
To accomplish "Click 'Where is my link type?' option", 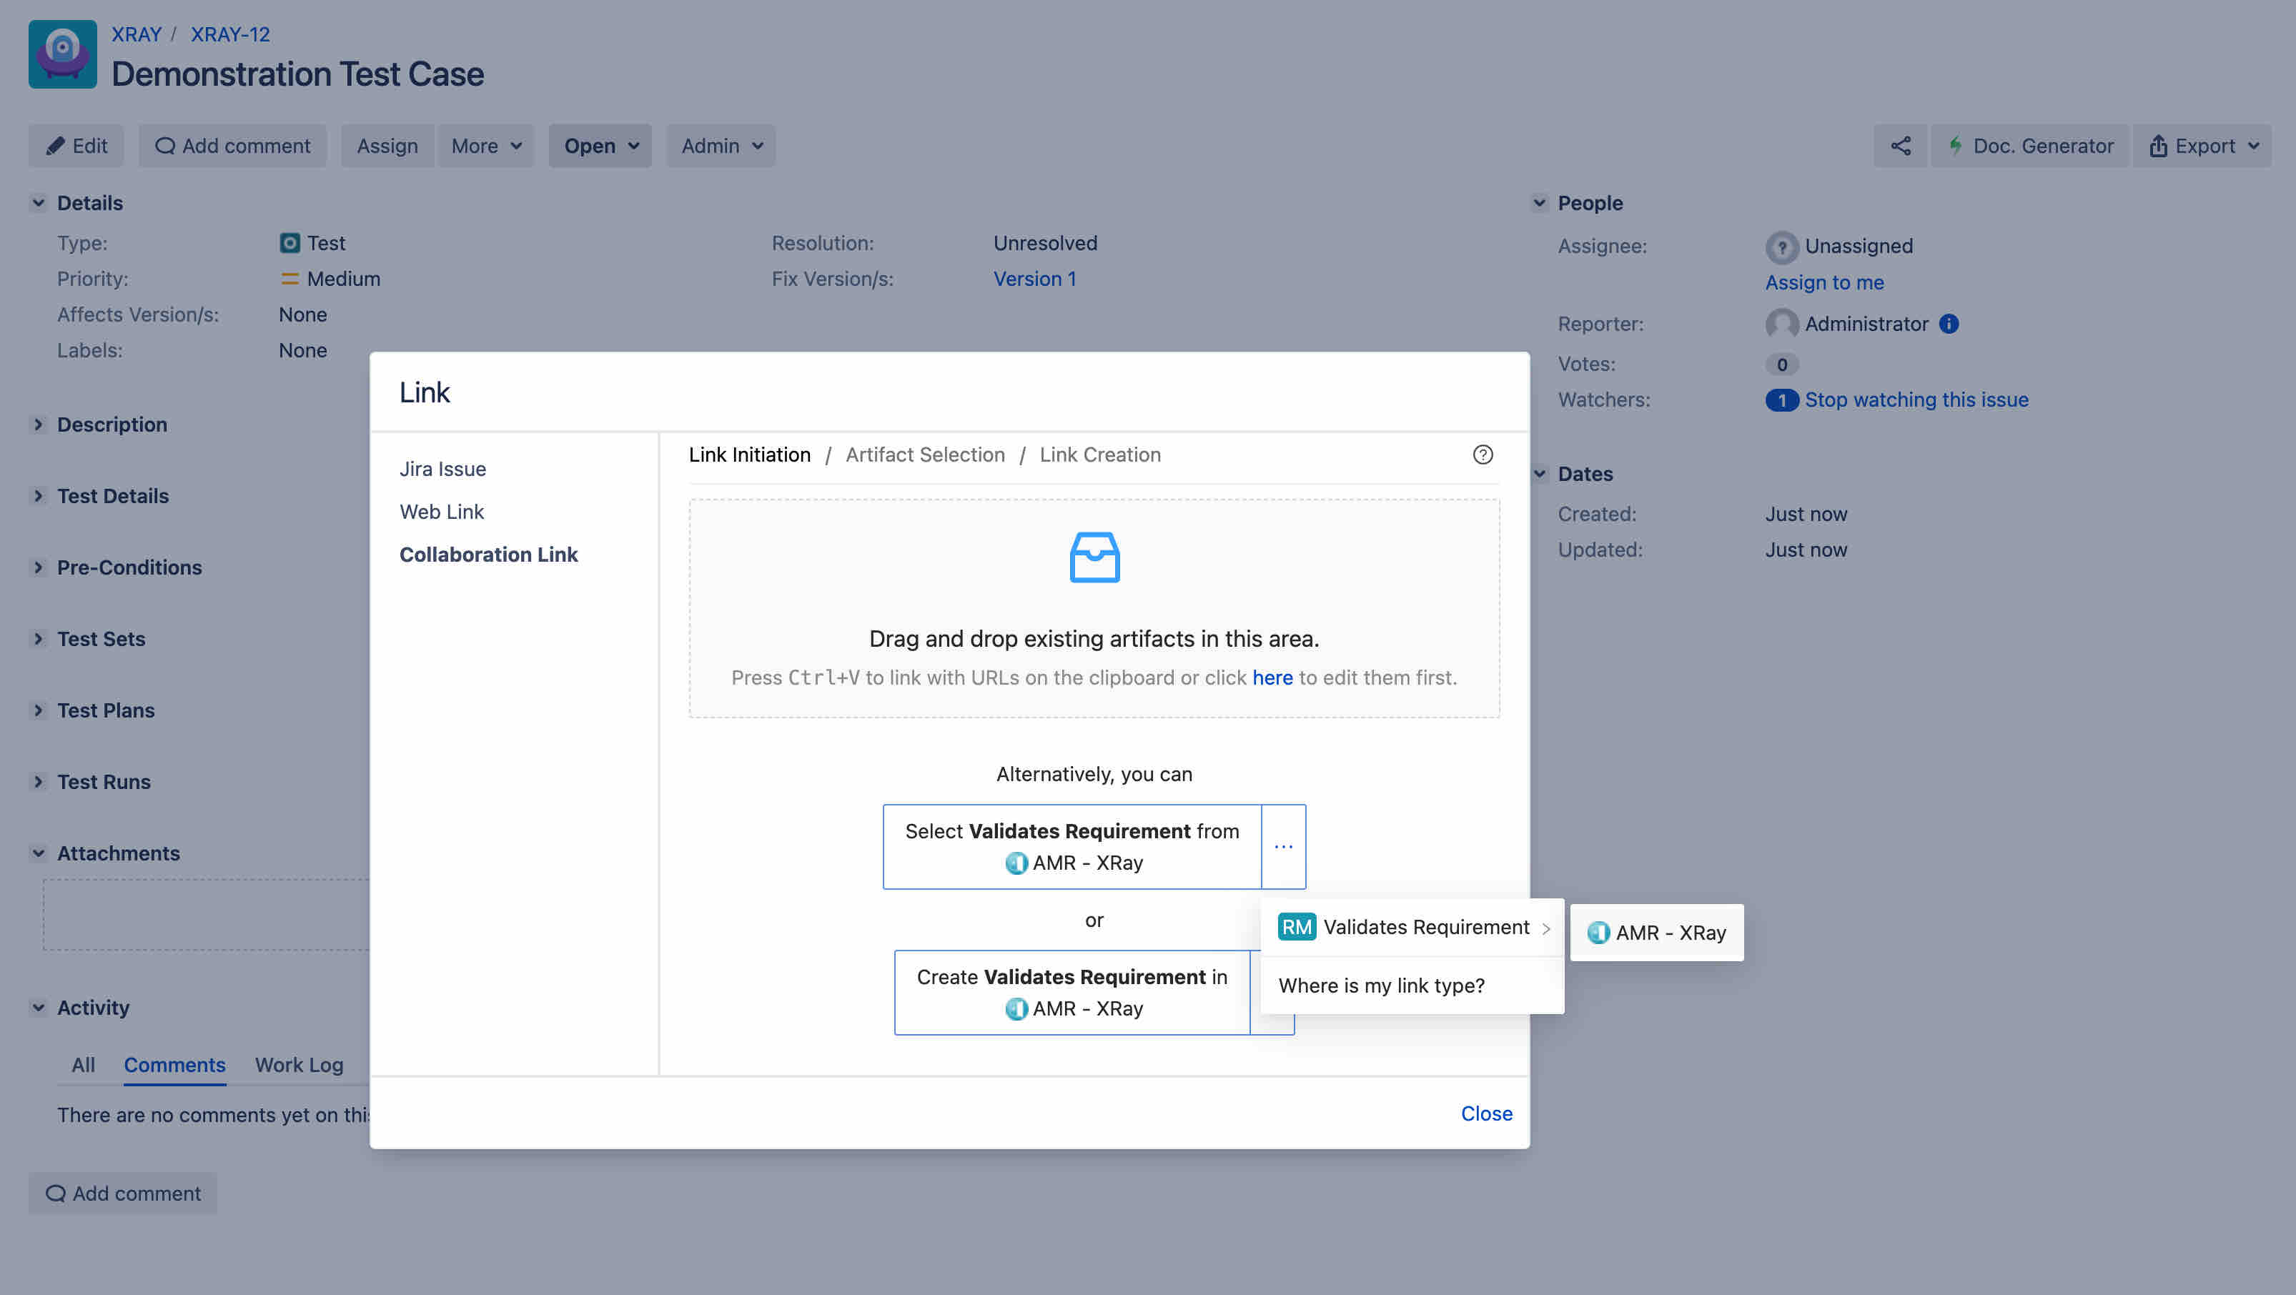I will tap(1380, 985).
